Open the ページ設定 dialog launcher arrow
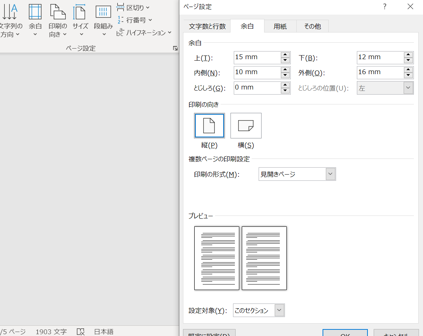423x336 pixels. coord(176,48)
